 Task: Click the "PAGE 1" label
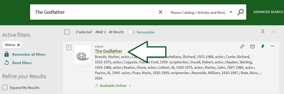[100, 32]
